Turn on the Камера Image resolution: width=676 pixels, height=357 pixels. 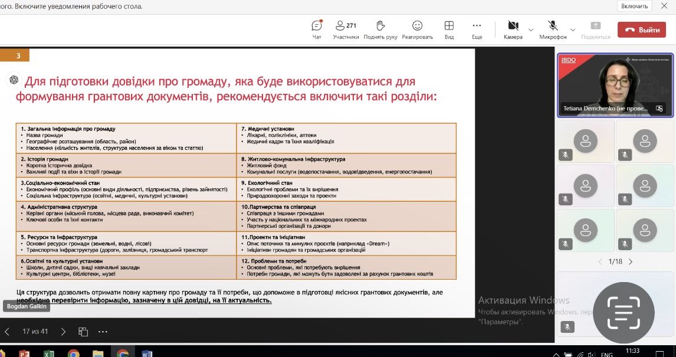coord(513,30)
